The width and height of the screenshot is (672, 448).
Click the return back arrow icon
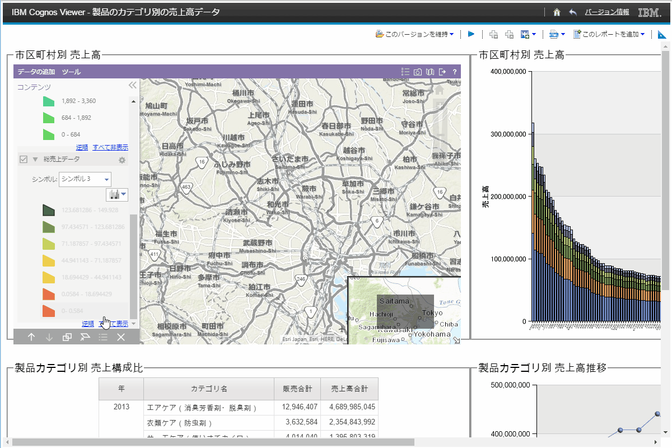(573, 12)
